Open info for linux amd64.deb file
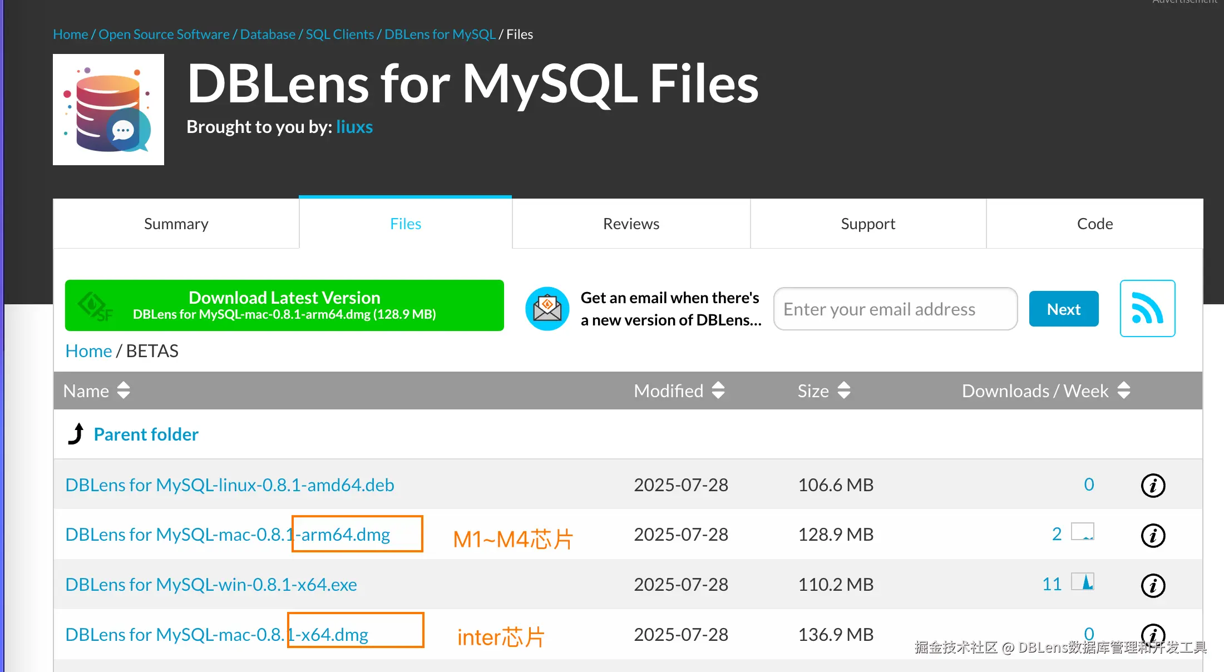The width and height of the screenshot is (1224, 672). click(1153, 486)
